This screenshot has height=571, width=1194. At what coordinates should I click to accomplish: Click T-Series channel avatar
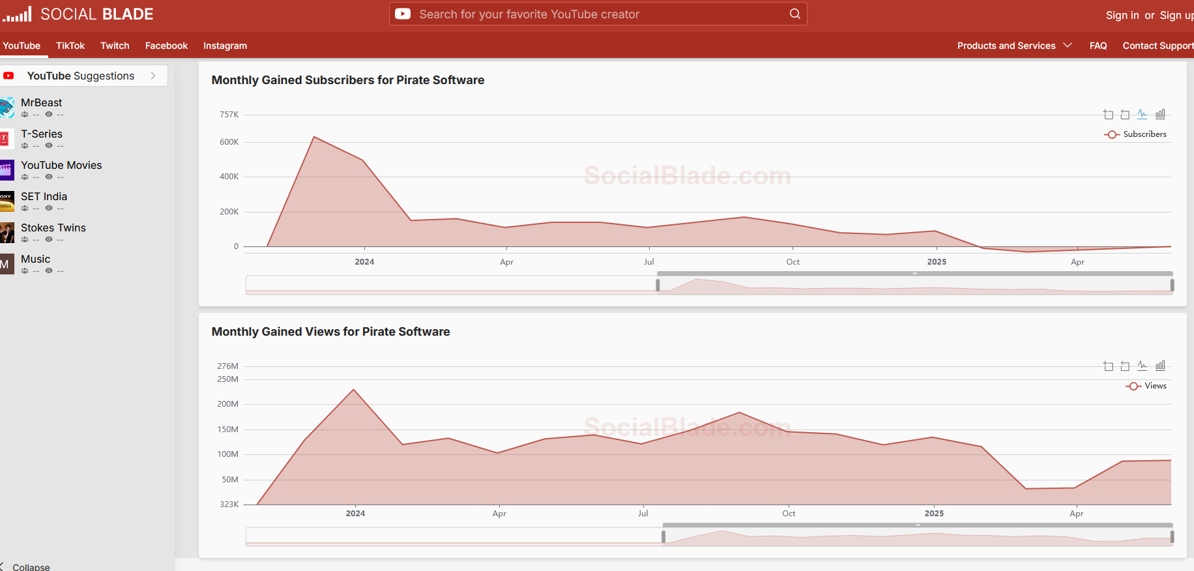click(x=7, y=139)
